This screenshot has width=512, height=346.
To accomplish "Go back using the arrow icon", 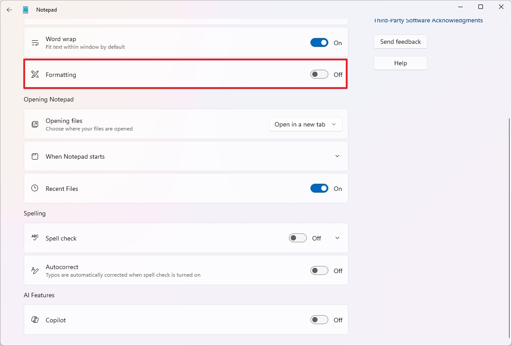I will click(x=9, y=10).
